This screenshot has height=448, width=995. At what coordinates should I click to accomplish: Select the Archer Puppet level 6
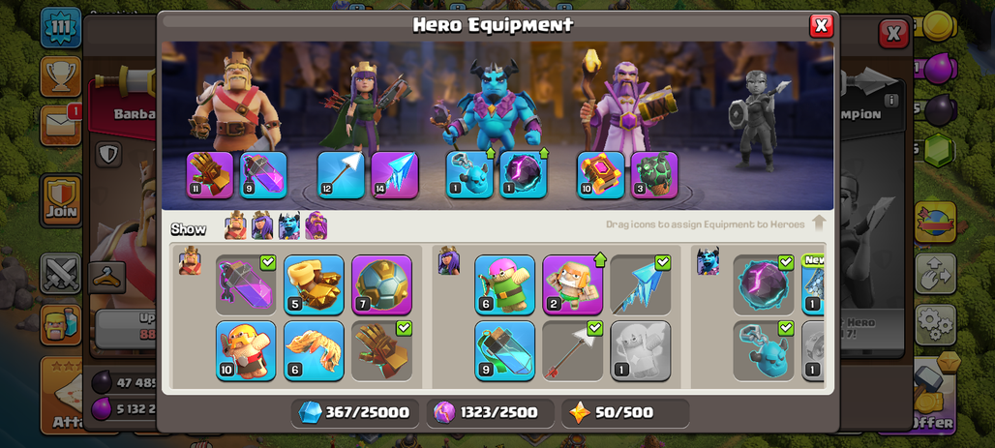[x=504, y=284]
